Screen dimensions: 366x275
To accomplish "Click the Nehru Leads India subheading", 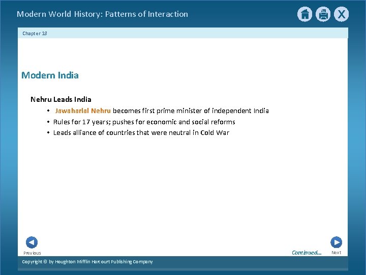I will tap(61, 99).
